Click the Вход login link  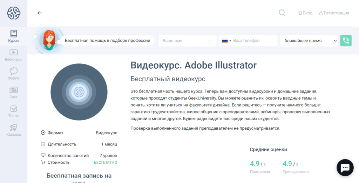[305, 13]
